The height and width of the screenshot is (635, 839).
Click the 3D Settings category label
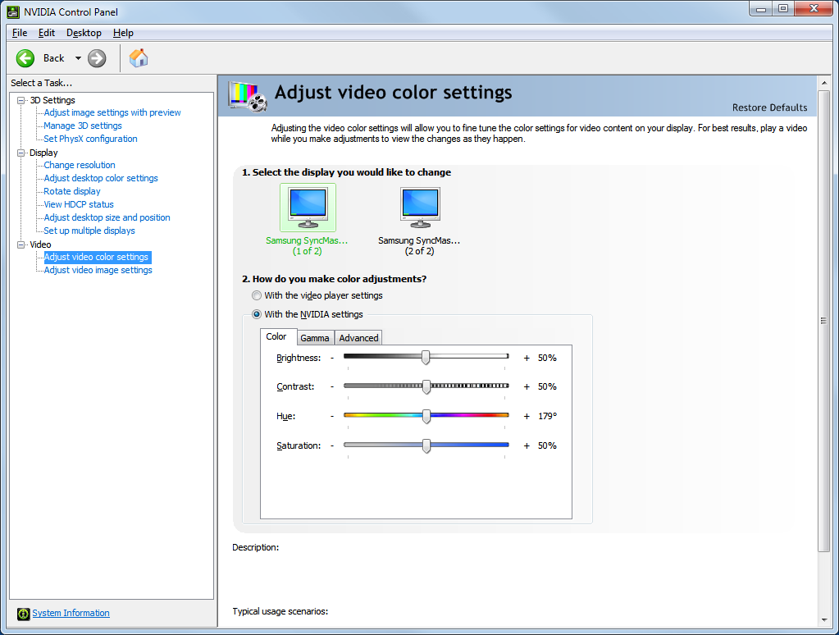(x=52, y=100)
